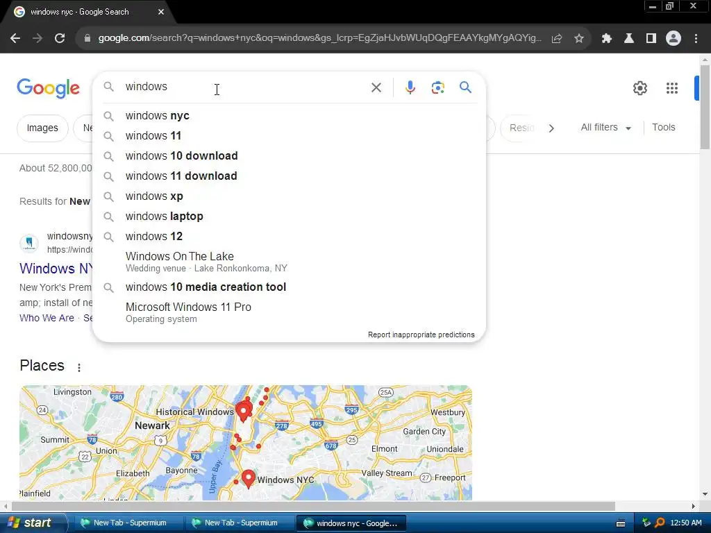This screenshot has height=533, width=711.
Task: Click the vertical scrollbar thumb
Action: point(705,107)
